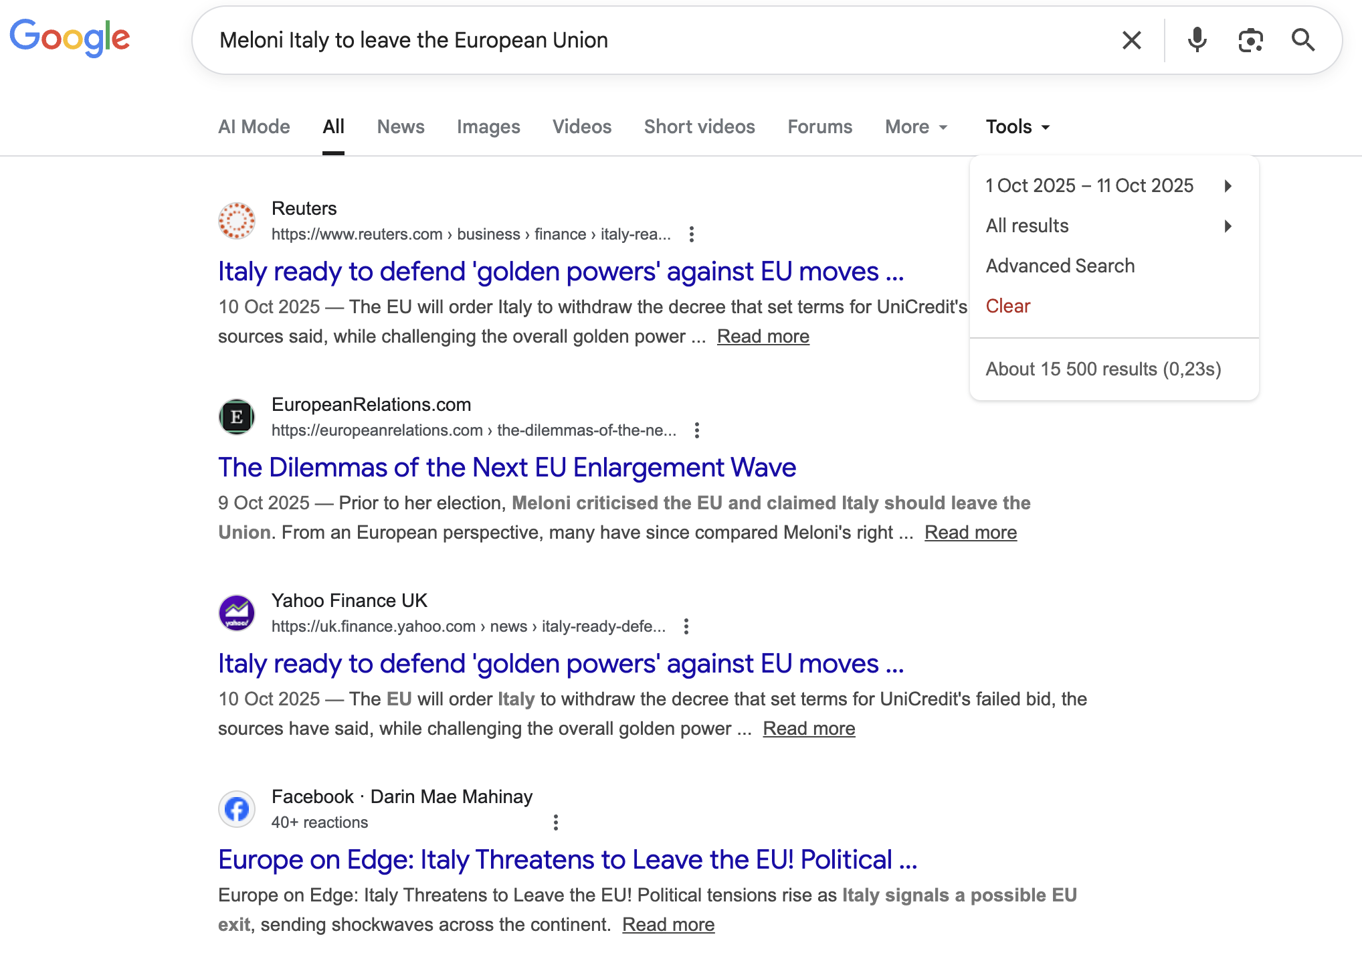Click the Reuters favicon

pos(236,220)
